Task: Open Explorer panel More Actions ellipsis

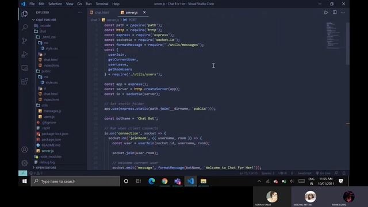Action: [x=80, y=12]
